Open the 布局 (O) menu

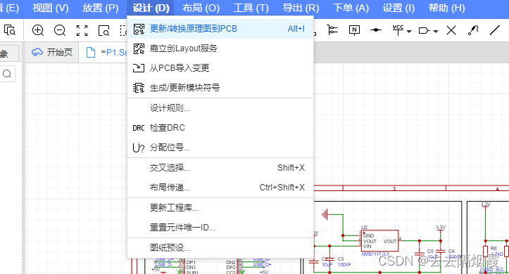[201, 8]
